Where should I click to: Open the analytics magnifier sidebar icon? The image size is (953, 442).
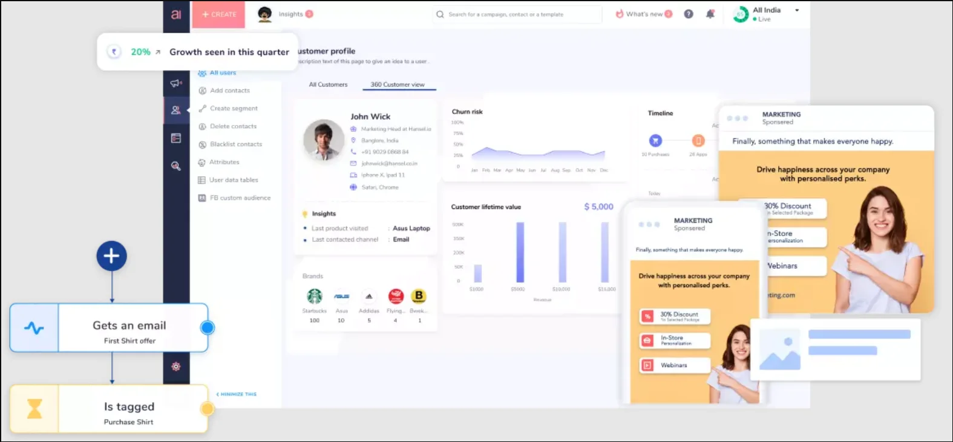[x=176, y=166]
